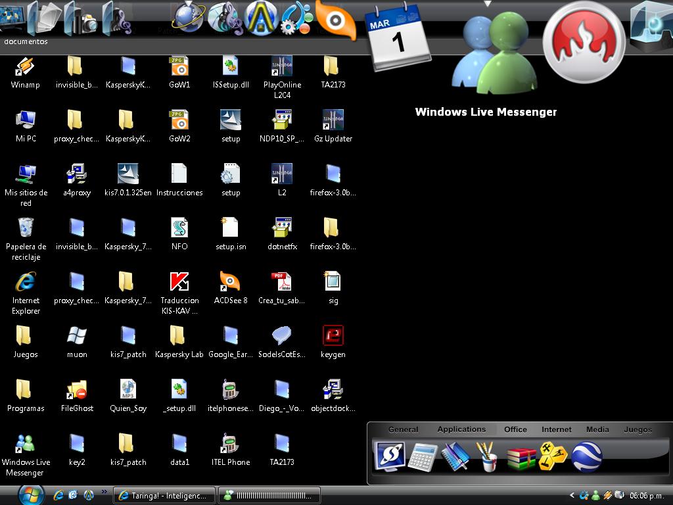The image size is (673, 505).
Task: Open the GoW1 JPG image
Action: [x=179, y=66]
